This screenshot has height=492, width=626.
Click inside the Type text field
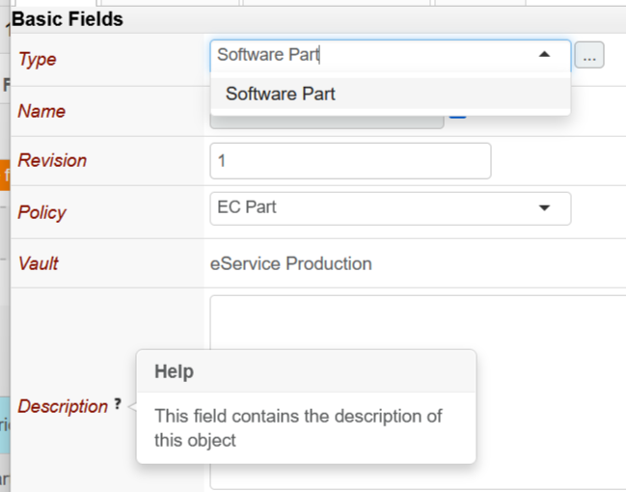(367, 55)
